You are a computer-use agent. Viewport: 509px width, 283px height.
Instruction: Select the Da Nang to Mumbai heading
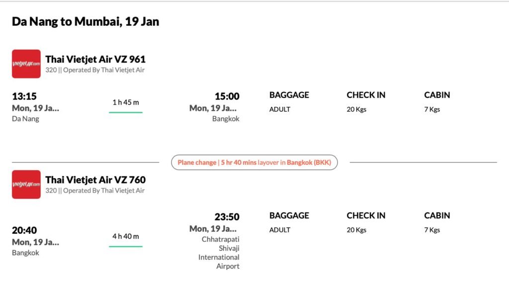click(85, 22)
